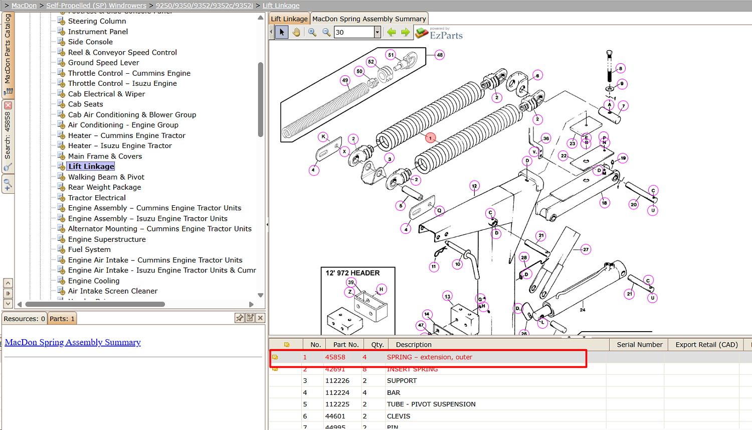This screenshot has width=752, height=430.
Task: Switch to the Lift Linkage diagram tab
Action: point(289,19)
